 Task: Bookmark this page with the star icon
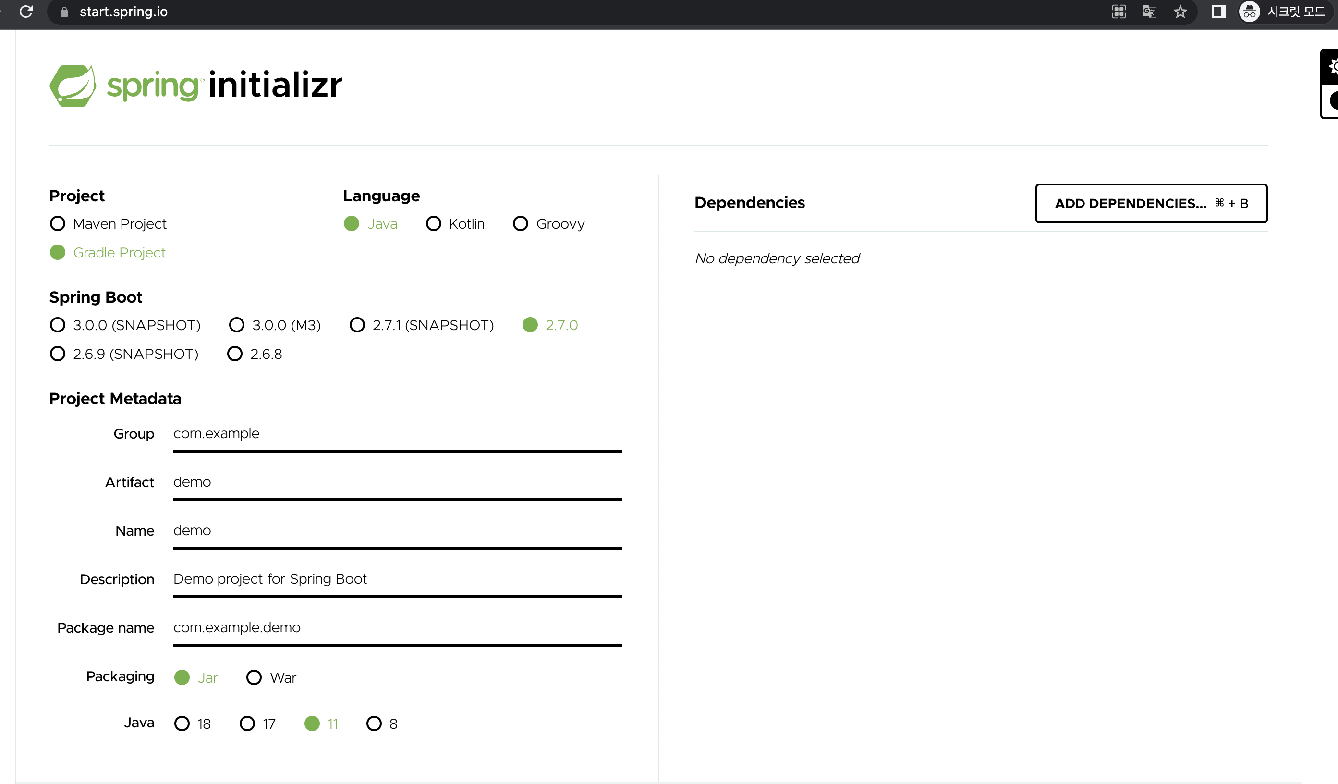tap(1180, 12)
